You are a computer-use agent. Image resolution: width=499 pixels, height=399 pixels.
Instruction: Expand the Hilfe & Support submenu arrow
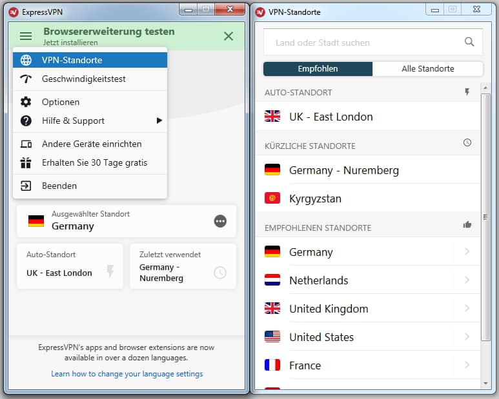159,121
